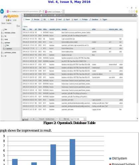Click the vertical scrollbar down arrow
139x165 pixels.
coord(137,118)
